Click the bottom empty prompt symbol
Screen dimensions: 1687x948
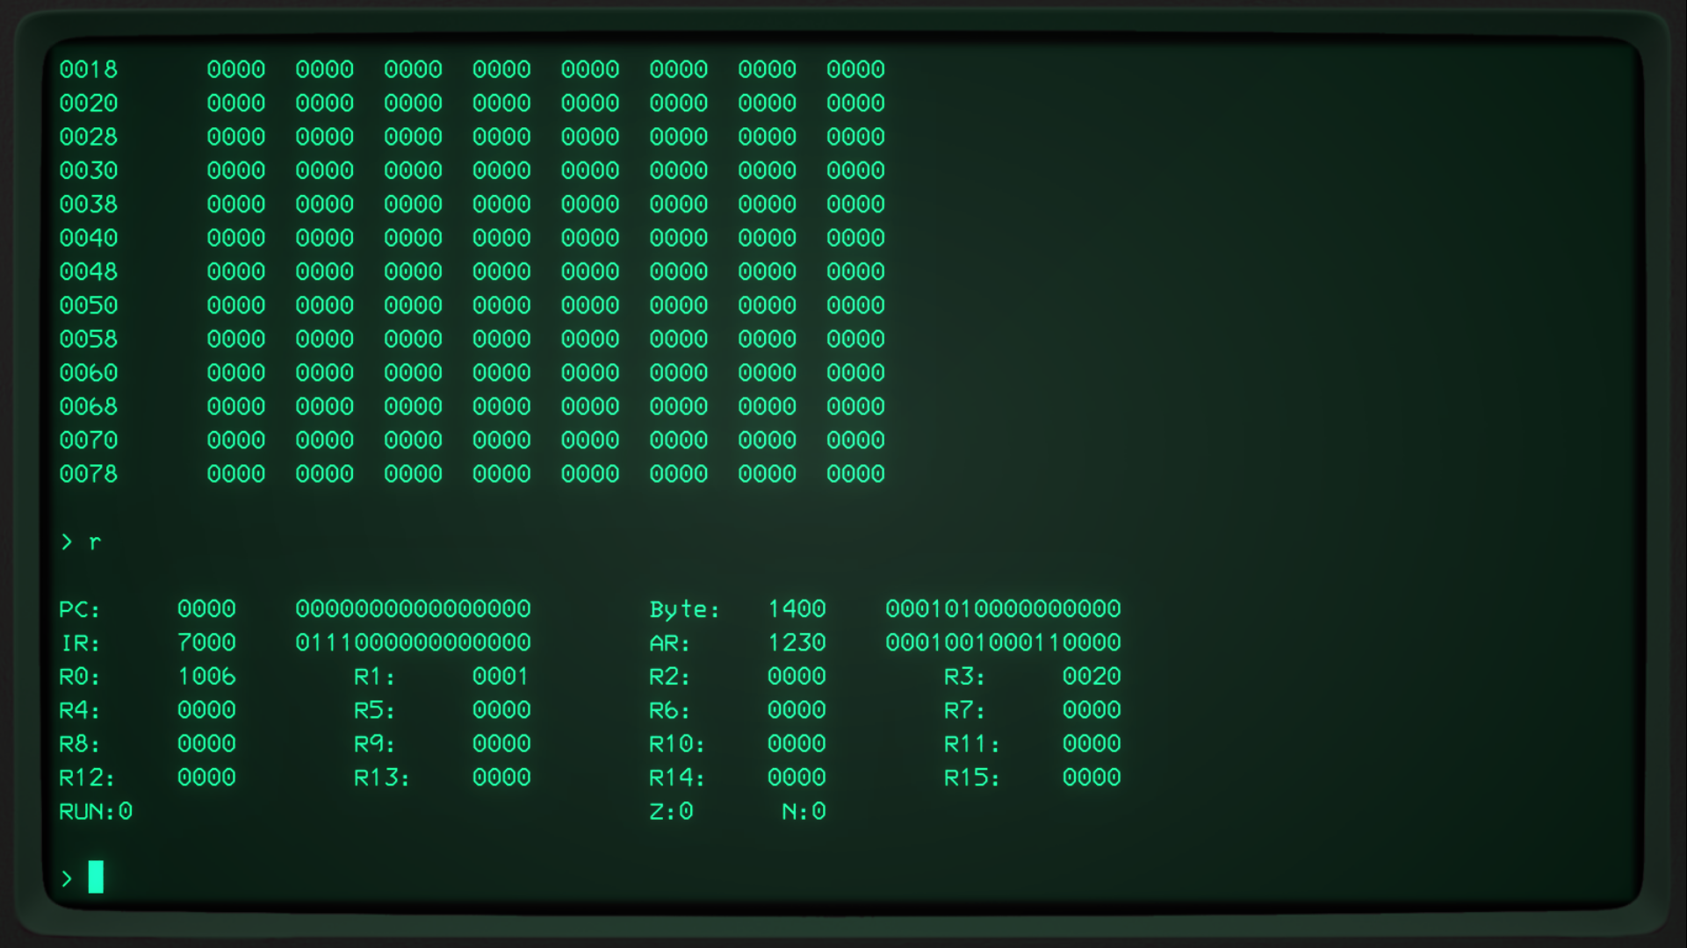(x=67, y=879)
